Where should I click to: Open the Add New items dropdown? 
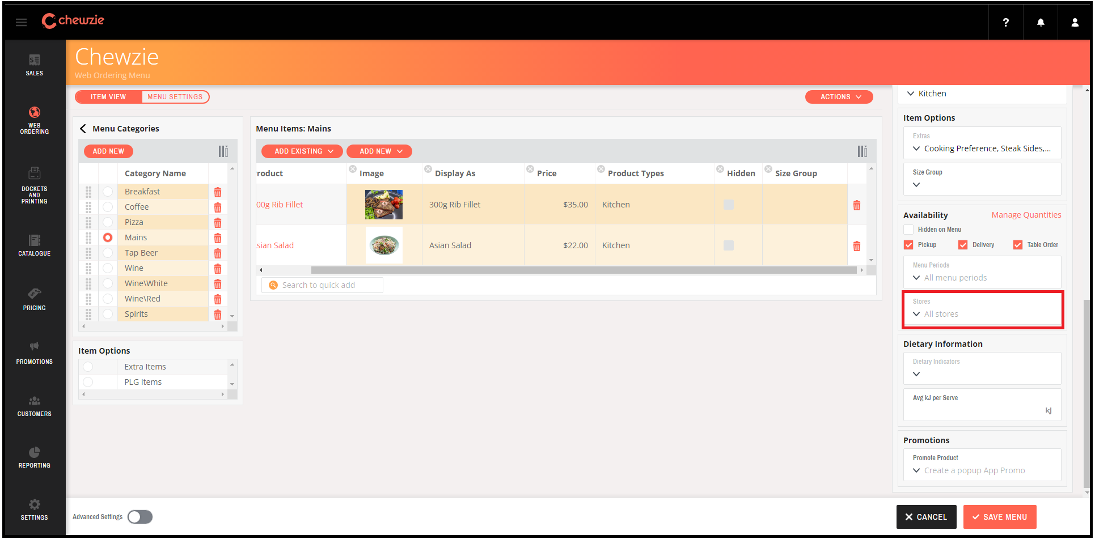(379, 151)
